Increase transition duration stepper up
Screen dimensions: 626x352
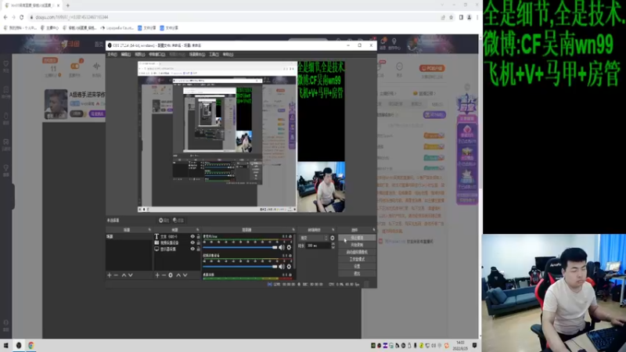pos(333,244)
